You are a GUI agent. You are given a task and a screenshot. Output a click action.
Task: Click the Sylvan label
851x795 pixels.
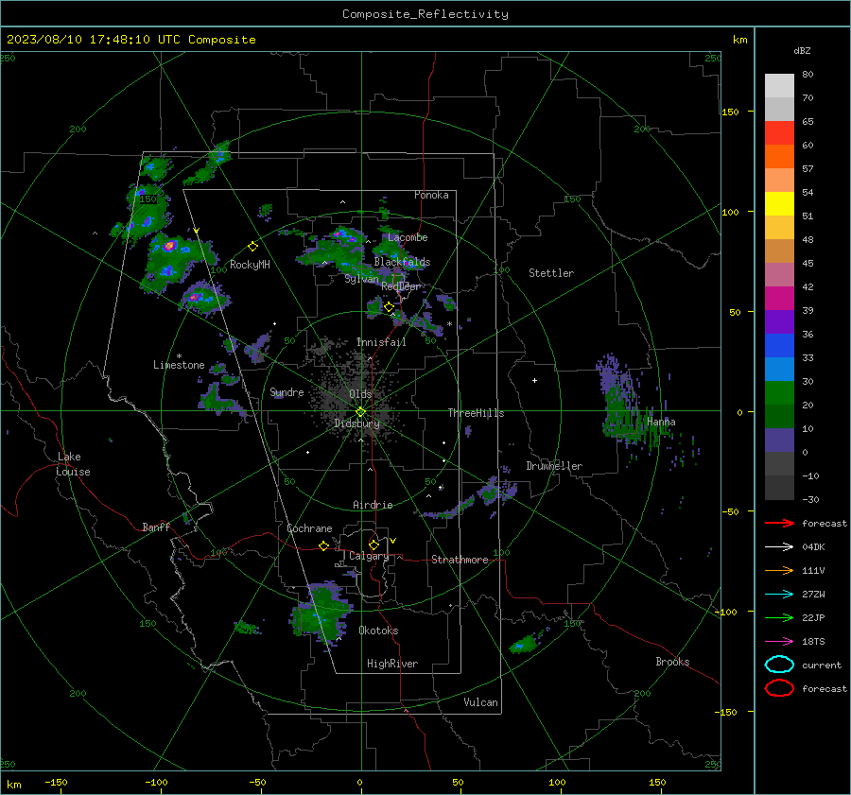[x=361, y=279]
